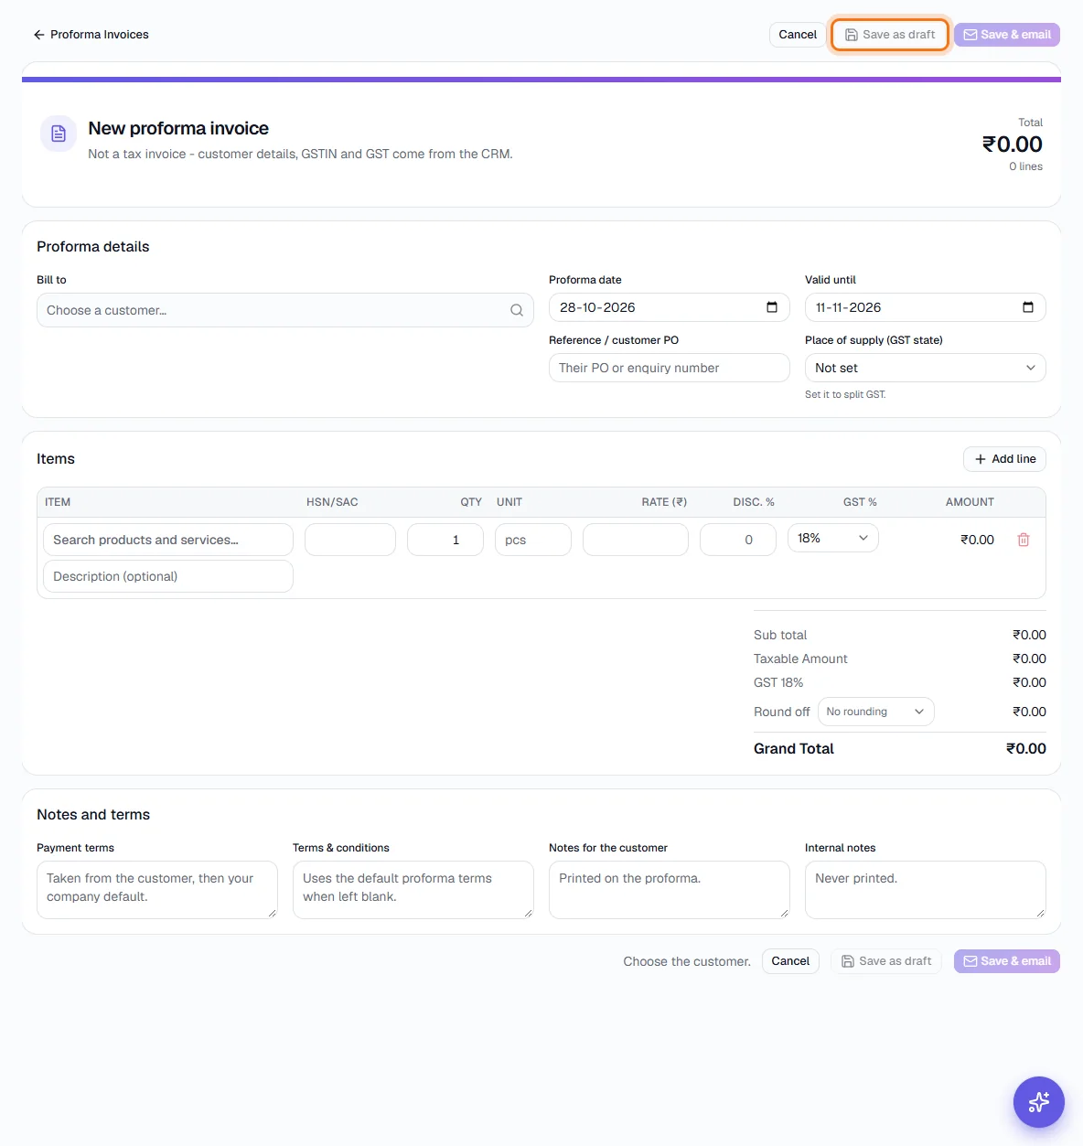Click the 'GST 18%' summary label
The width and height of the screenshot is (1083, 1146).
778,682
